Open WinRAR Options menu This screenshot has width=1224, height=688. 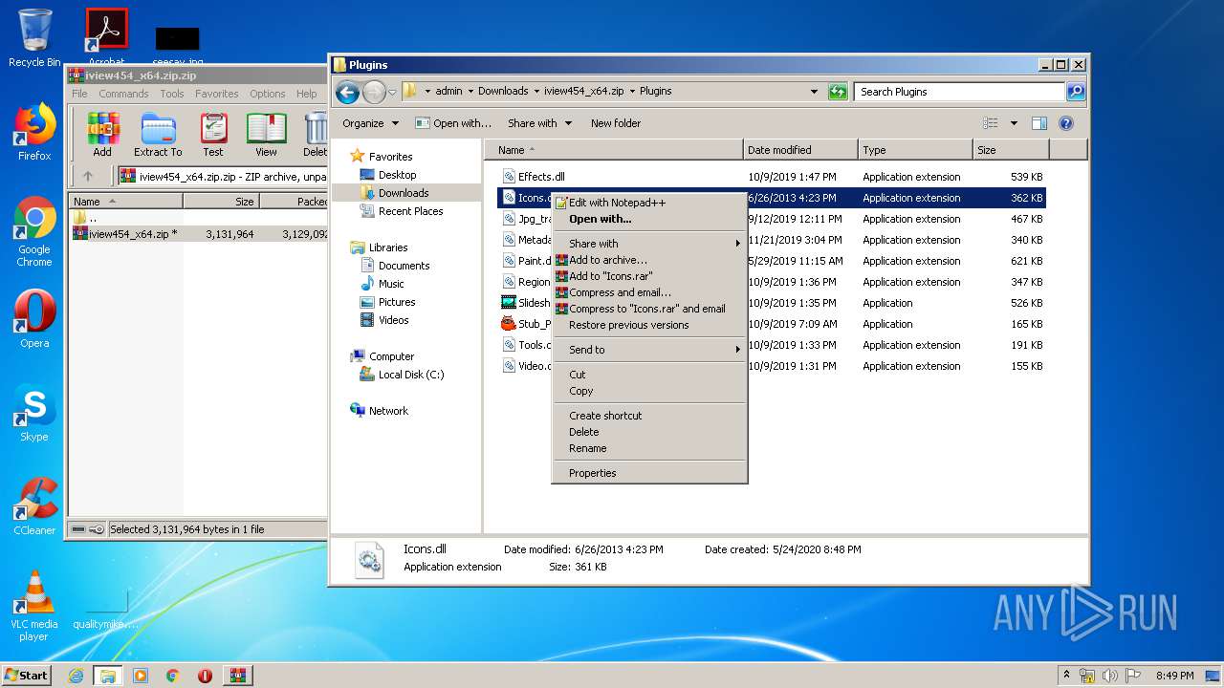click(x=268, y=94)
